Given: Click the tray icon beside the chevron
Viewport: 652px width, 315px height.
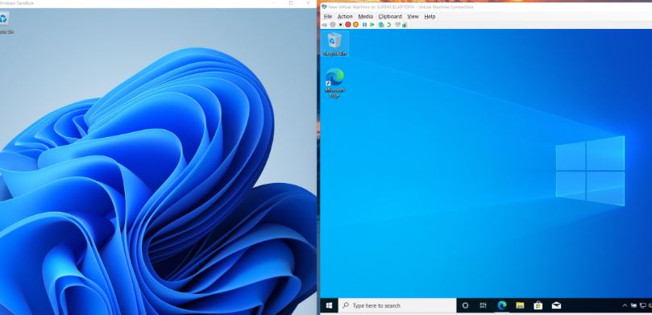Looking at the screenshot, I should (x=634, y=305).
